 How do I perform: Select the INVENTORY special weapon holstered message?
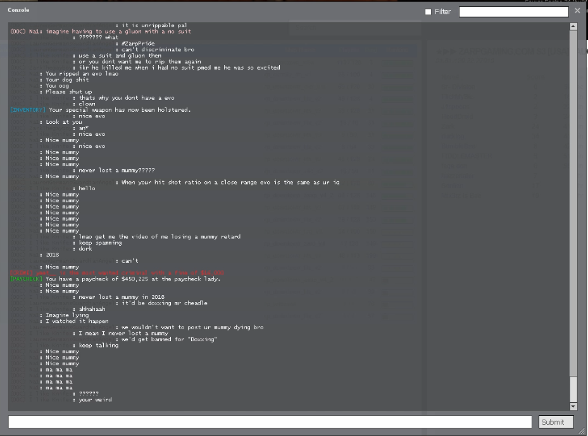(x=101, y=110)
